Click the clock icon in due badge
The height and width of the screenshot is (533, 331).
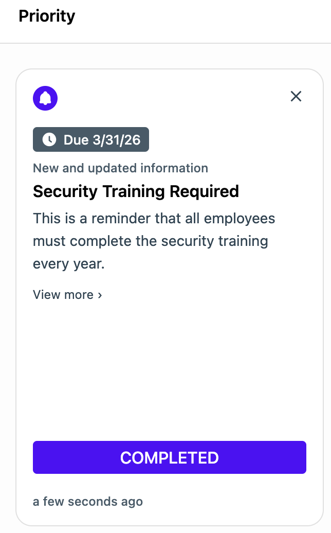coord(49,139)
